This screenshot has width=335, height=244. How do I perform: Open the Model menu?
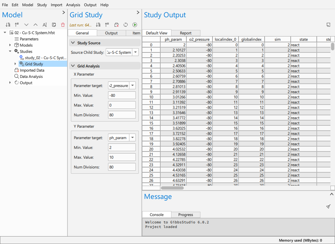click(28, 5)
